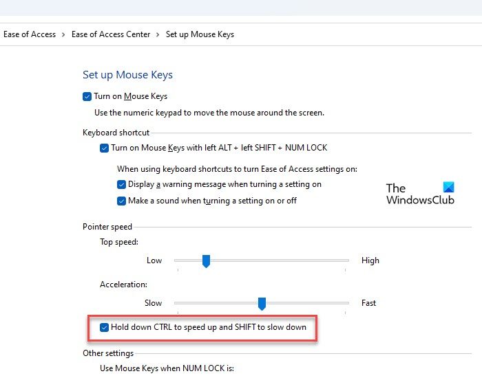Image resolution: width=482 pixels, height=378 pixels.
Task: Select Set up Mouse Keys breadcrumb
Action: 200,34
